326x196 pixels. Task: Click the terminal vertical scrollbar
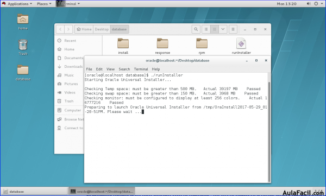point(269,132)
